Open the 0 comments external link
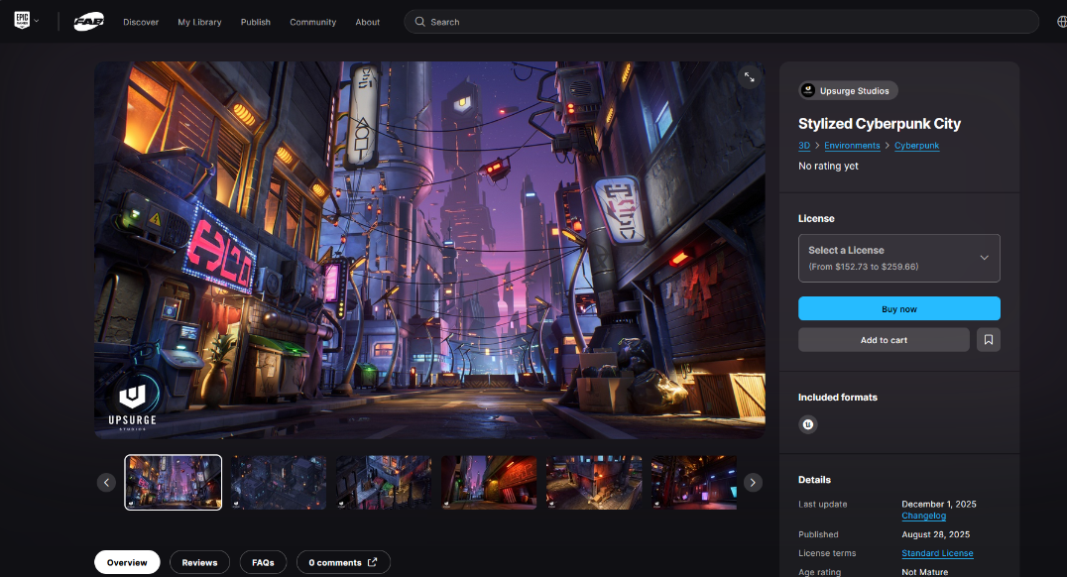 pyautogui.click(x=343, y=562)
